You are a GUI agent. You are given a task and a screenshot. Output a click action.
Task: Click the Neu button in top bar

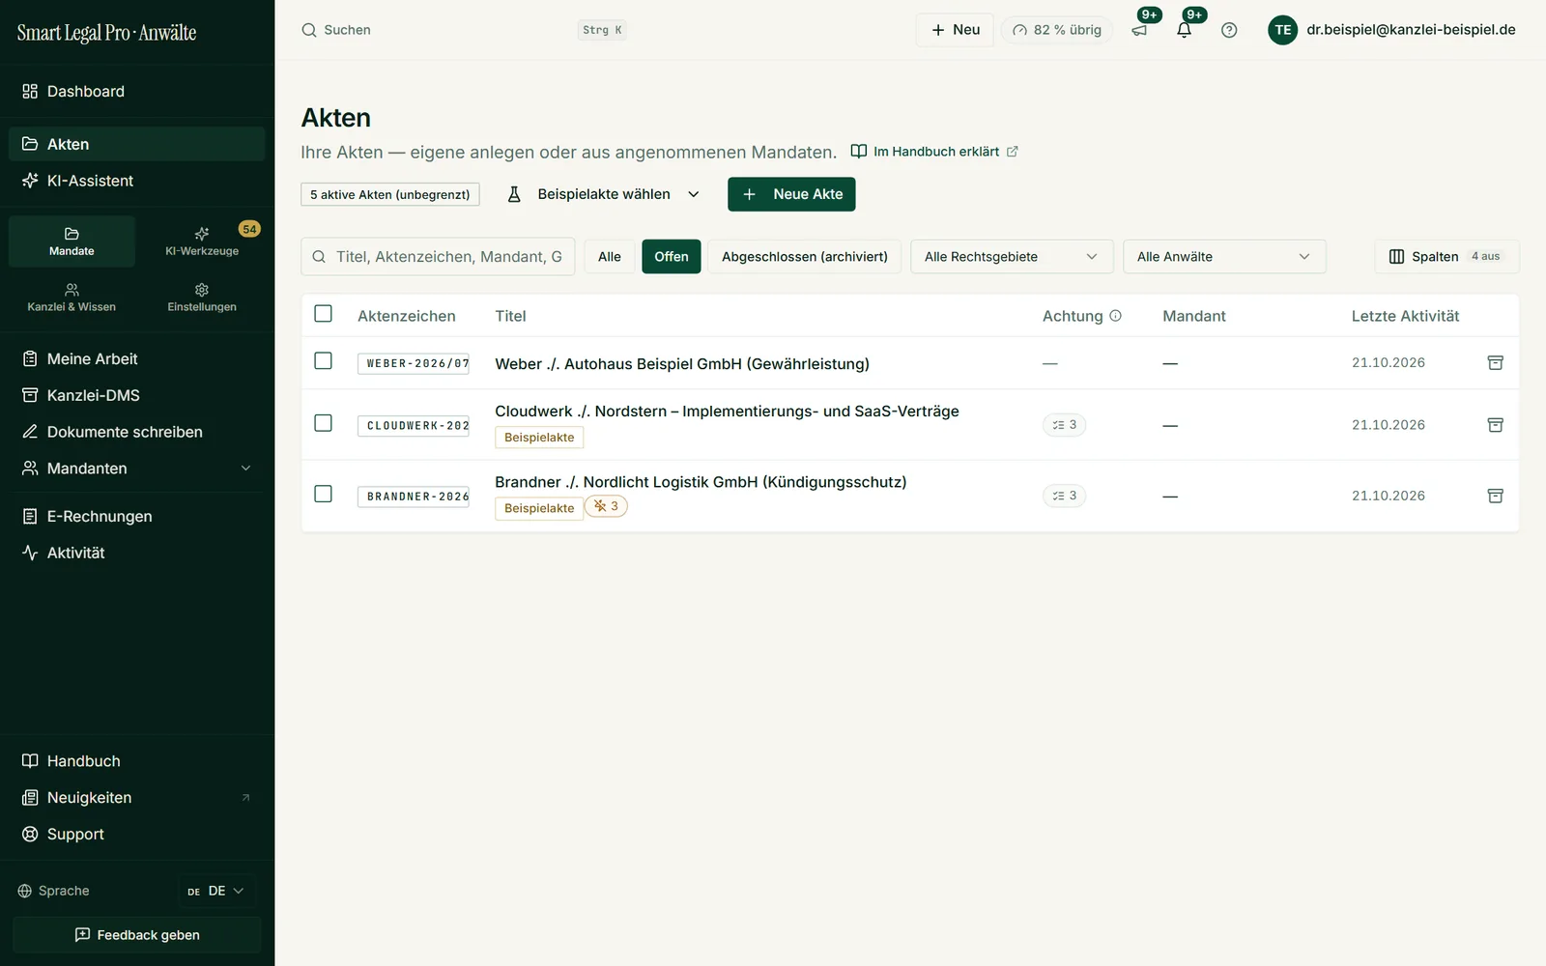[x=955, y=30]
